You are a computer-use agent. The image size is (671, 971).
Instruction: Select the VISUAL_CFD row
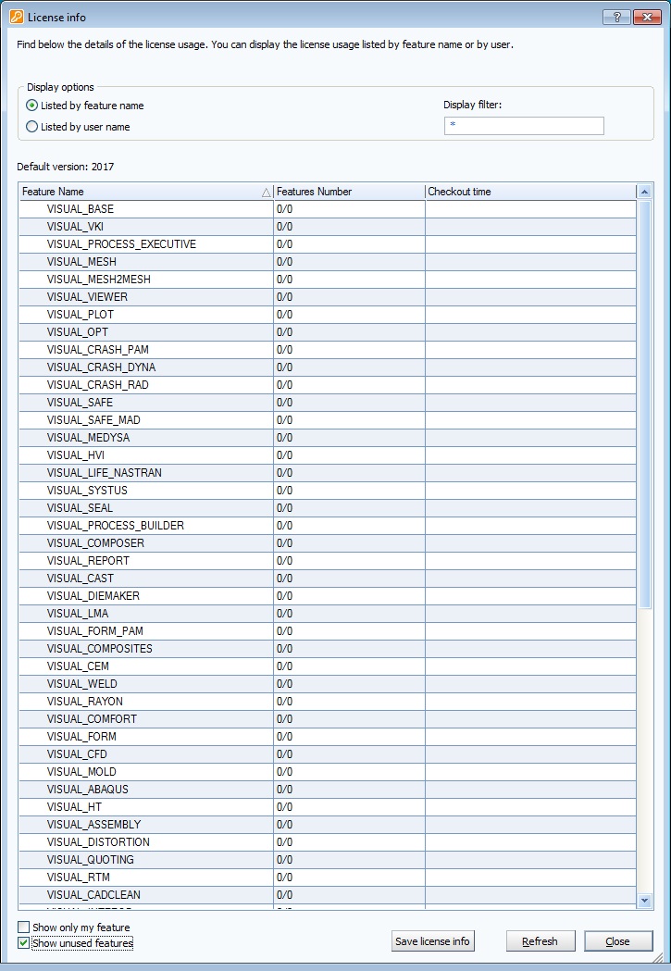(328, 754)
